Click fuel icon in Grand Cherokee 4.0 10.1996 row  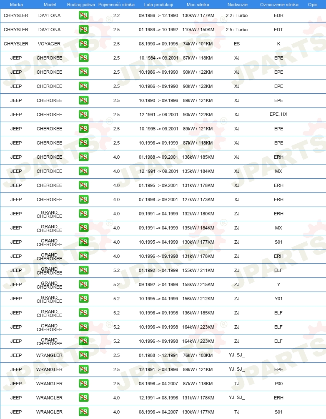click(x=84, y=256)
